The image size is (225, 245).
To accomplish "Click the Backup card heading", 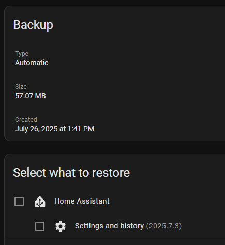I will click(33, 25).
